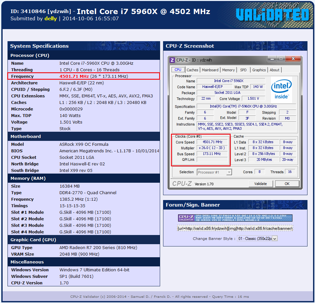Open the Processor #1 selection dropdown

pyautogui.click(x=214, y=172)
